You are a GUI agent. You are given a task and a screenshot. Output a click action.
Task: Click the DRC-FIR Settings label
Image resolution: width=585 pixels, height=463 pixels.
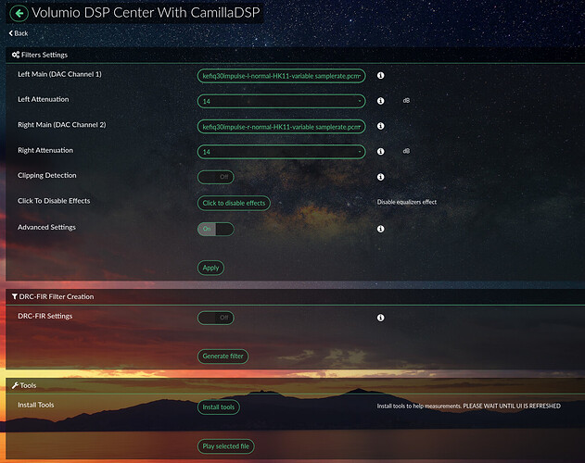[x=45, y=316]
